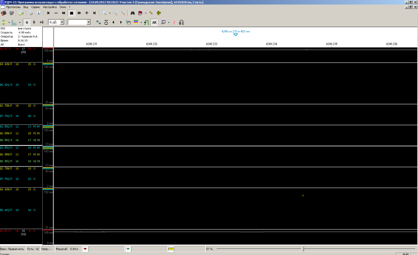Click the fast forward playback button
Screen dimensions: 418x255
point(79,13)
